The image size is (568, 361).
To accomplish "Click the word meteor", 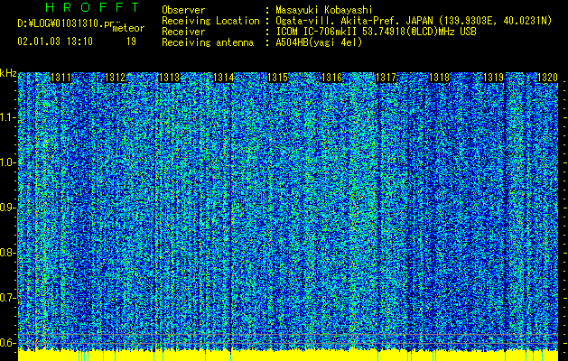I will coord(128,28).
